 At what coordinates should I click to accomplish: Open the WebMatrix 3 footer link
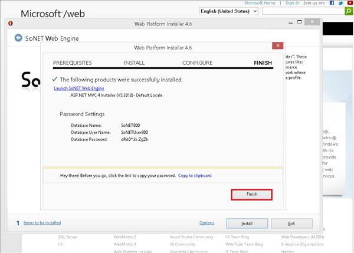click(x=125, y=244)
